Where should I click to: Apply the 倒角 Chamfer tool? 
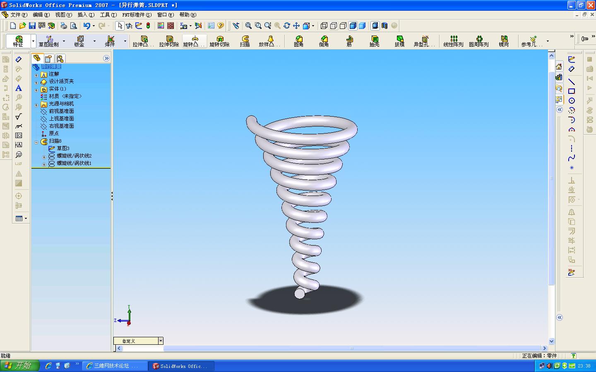[x=324, y=41]
